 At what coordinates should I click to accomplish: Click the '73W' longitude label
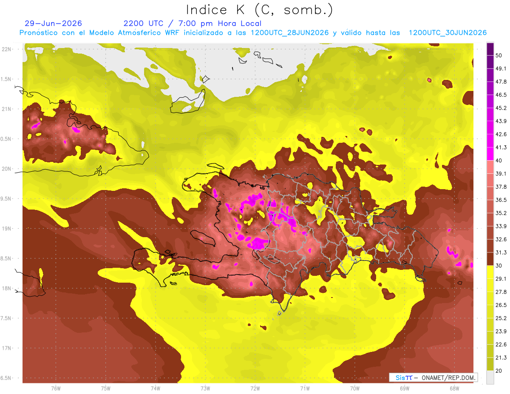coord(205,388)
